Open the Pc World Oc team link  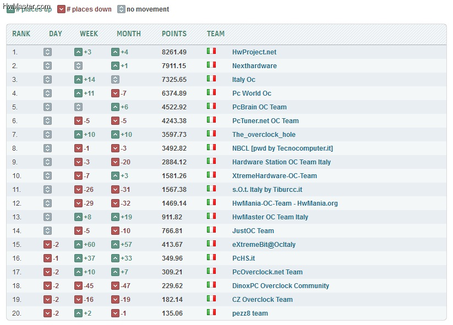tap(252, 93)
